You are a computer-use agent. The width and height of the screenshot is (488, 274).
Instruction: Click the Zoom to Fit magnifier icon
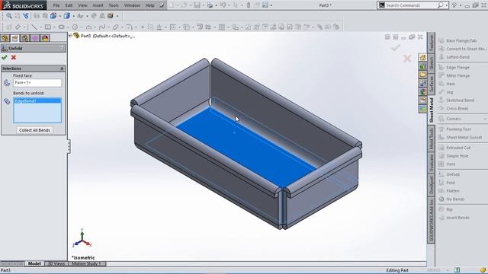coord(9,16)
